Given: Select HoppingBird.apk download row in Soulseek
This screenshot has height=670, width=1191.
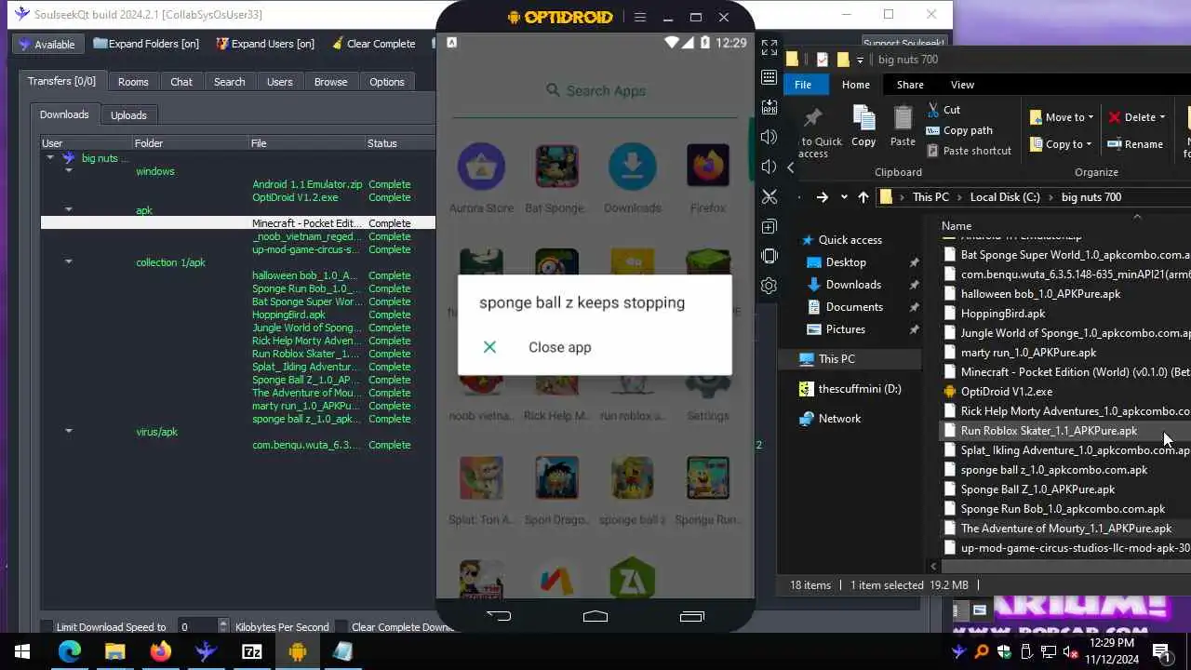Looking at the screenshot, I should click(x=238, y=315).
